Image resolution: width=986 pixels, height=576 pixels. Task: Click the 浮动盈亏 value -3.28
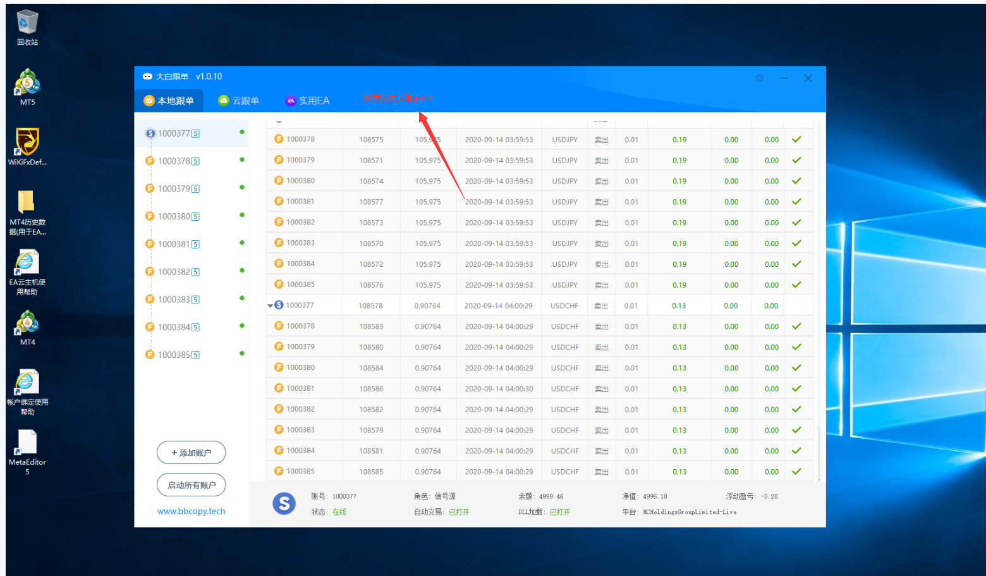[769, 497]
